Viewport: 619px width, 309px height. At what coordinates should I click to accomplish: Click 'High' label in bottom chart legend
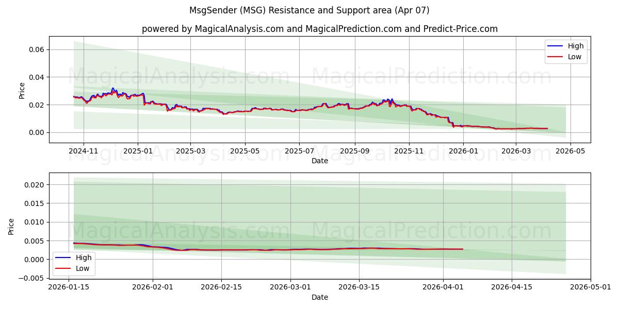(x=84, y=257)
